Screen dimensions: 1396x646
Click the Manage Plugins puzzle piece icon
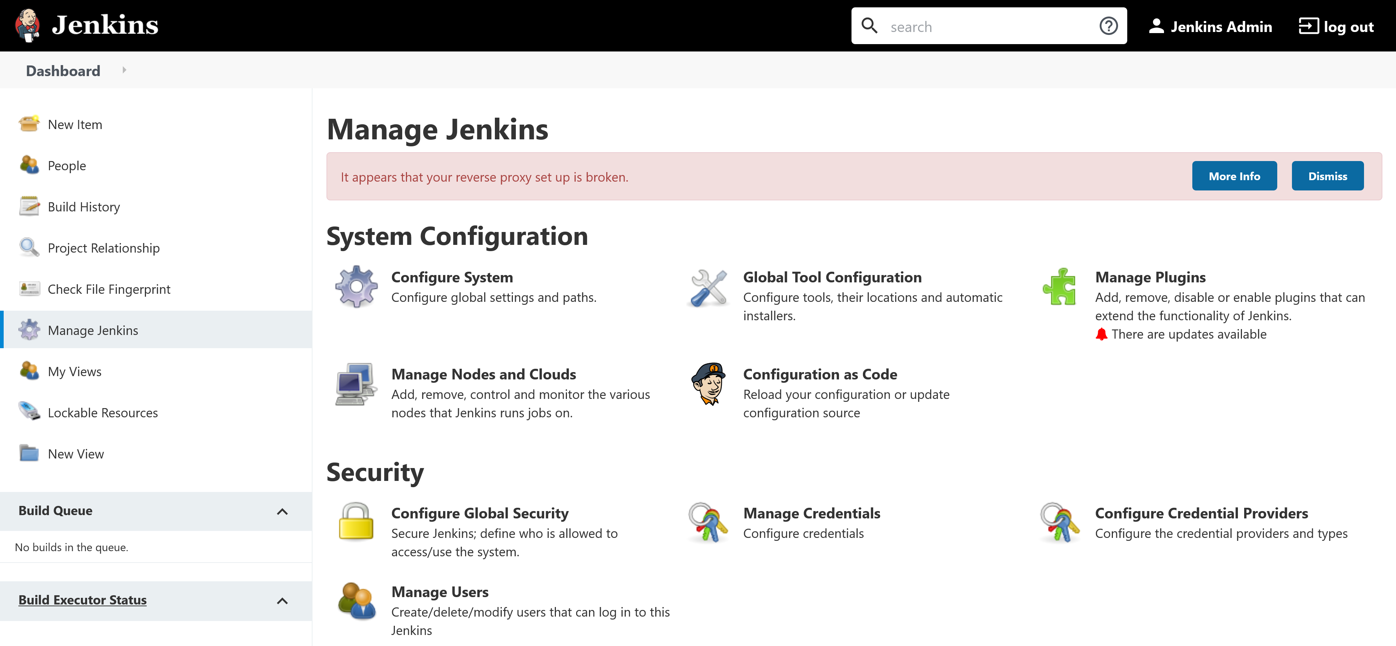tap(1061, 286)
